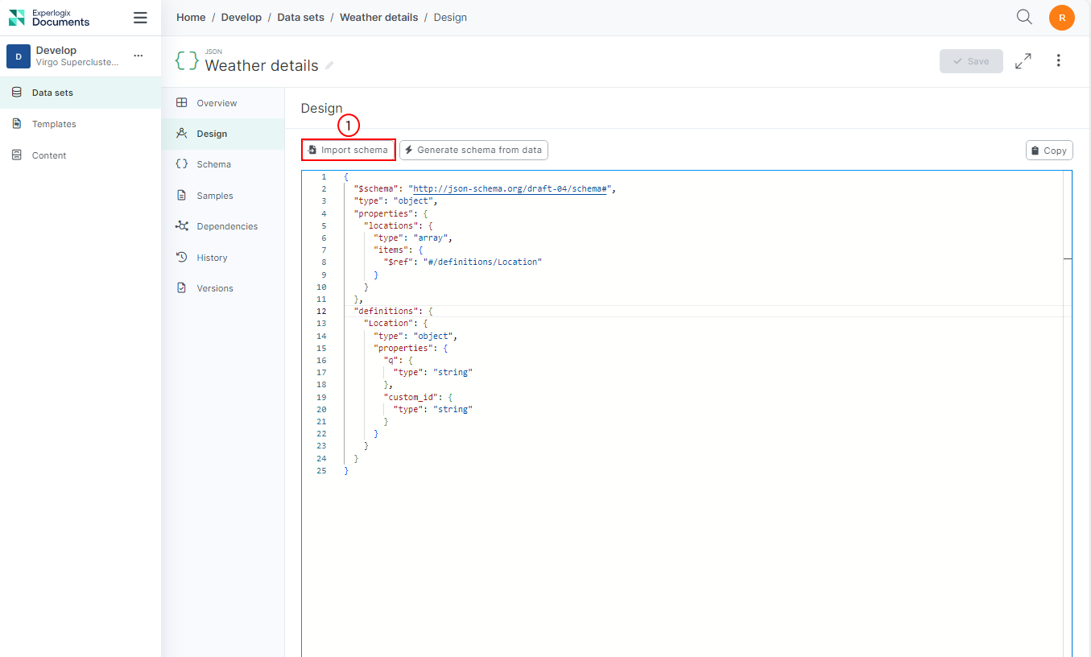1091x657 pixels.
Task: Click the JSON curly braces dataset icon
Action: (x=187, y=60)
